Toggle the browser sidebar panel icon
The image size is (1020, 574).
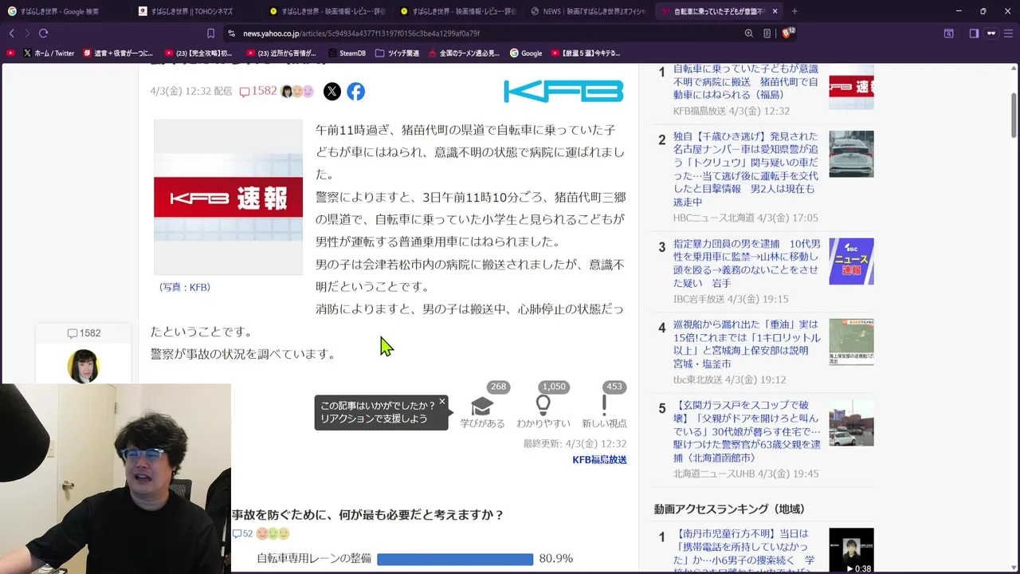pos(974,33)
